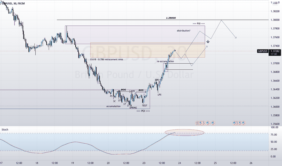Select the down arrow marker below distribution zone
The height and width of the screenshot is (166, 282).
pyautogui.click(x=208, y=42)
